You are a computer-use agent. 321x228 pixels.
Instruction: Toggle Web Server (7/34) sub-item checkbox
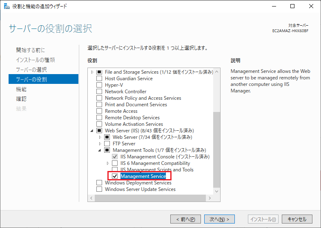107,137
